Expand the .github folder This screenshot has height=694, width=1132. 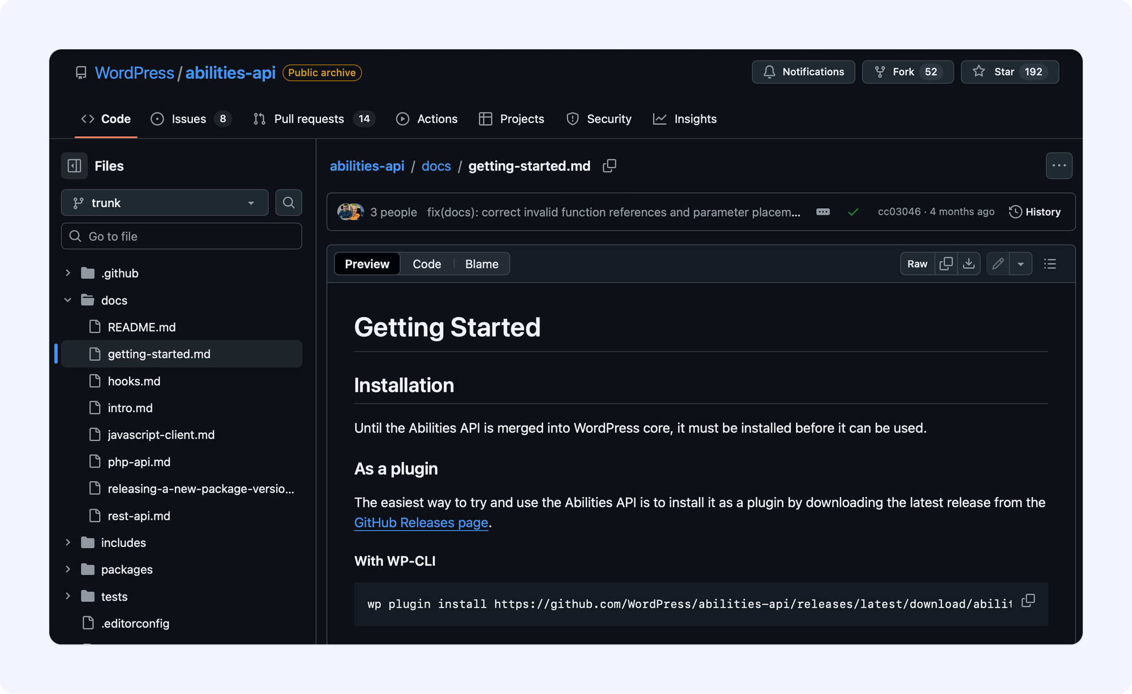[68, 273]
